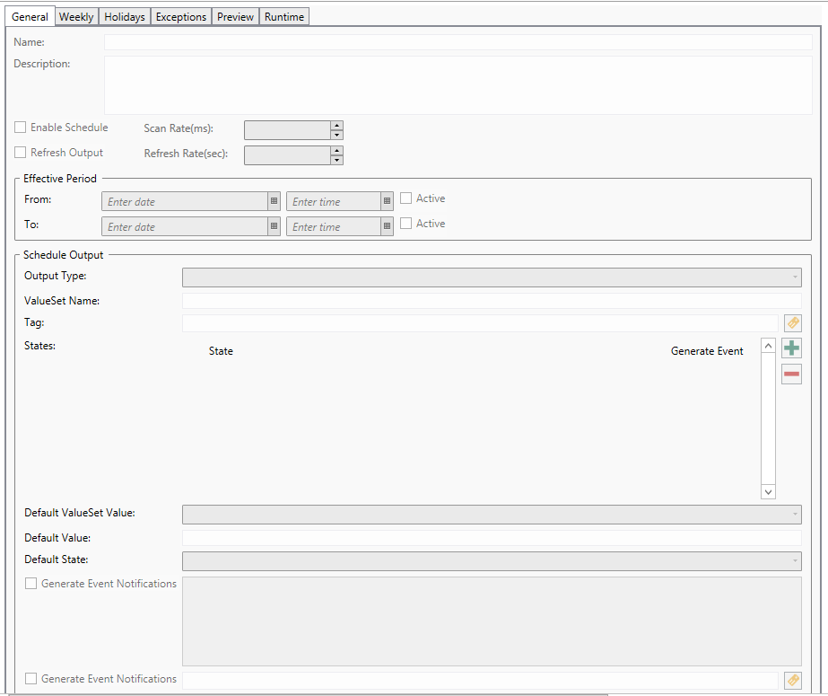Screen dimensions: 828x696
Task: Increase the Scan Rate spinner value
Action: (336, 126)
